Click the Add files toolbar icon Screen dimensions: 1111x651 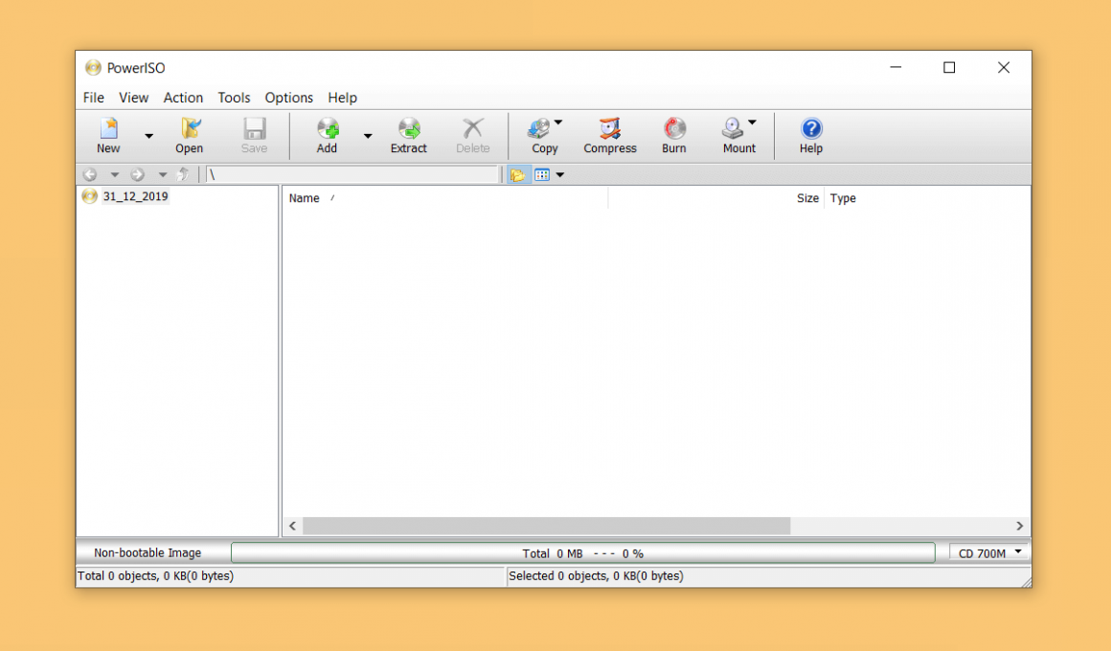(328, 129)
